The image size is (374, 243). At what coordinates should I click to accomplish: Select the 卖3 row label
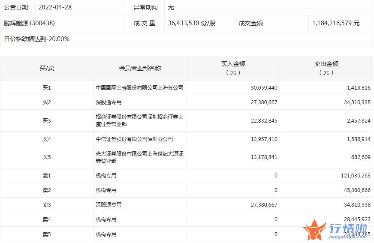(x=47, y=205)
